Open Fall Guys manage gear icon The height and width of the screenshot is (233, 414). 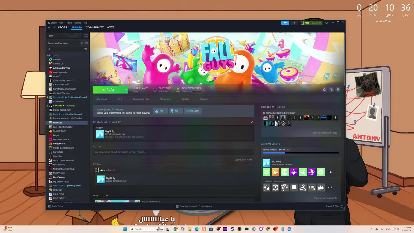tap(324, 90)
